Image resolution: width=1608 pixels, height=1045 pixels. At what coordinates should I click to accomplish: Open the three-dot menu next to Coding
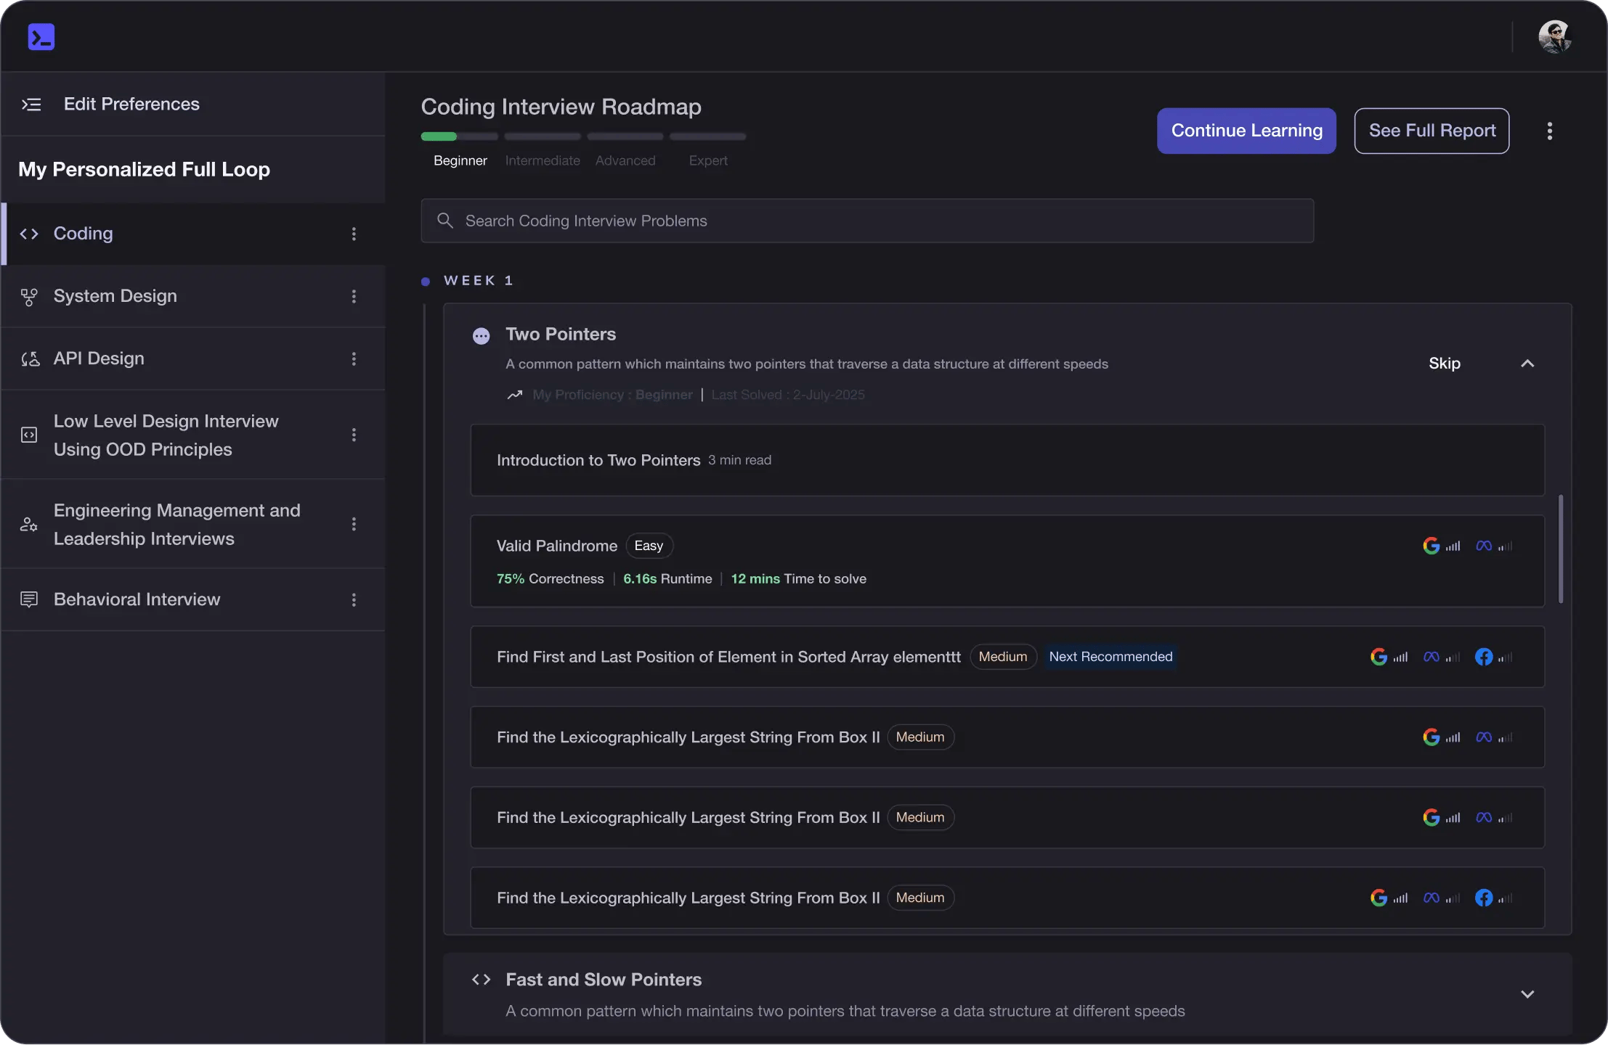[x=354, y=234]
